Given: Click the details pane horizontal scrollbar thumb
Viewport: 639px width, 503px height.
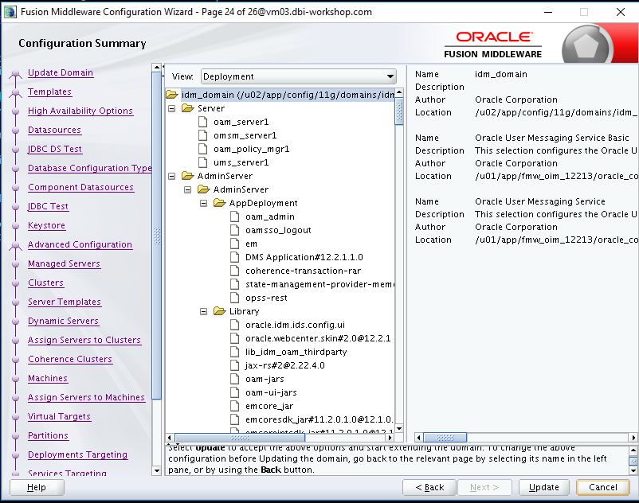Looking at the screenshot, I should coord(445,438).
